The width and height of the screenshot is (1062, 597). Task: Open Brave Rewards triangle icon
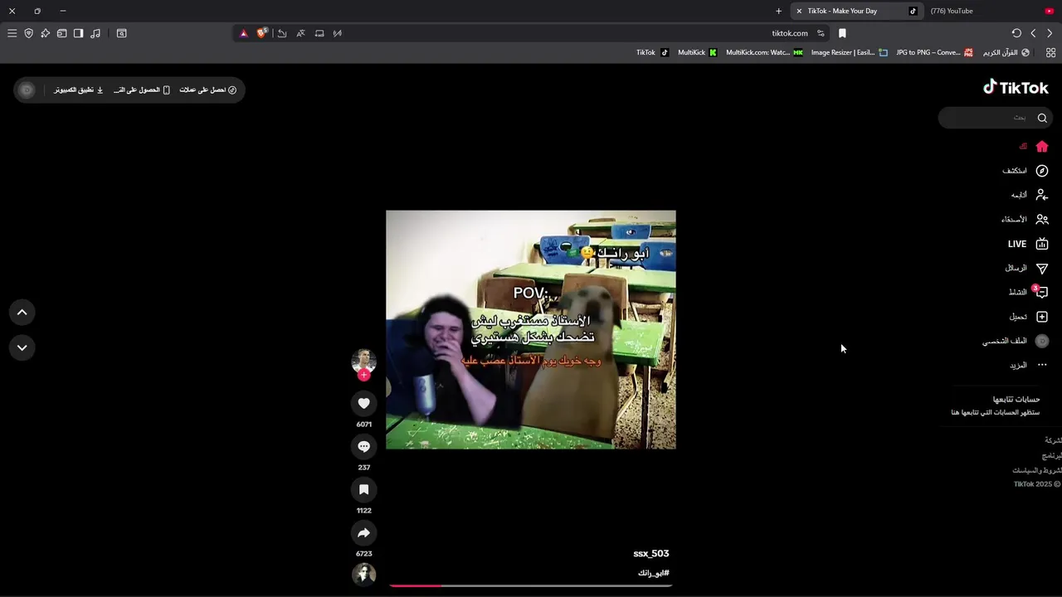click(x=243, y=33)
